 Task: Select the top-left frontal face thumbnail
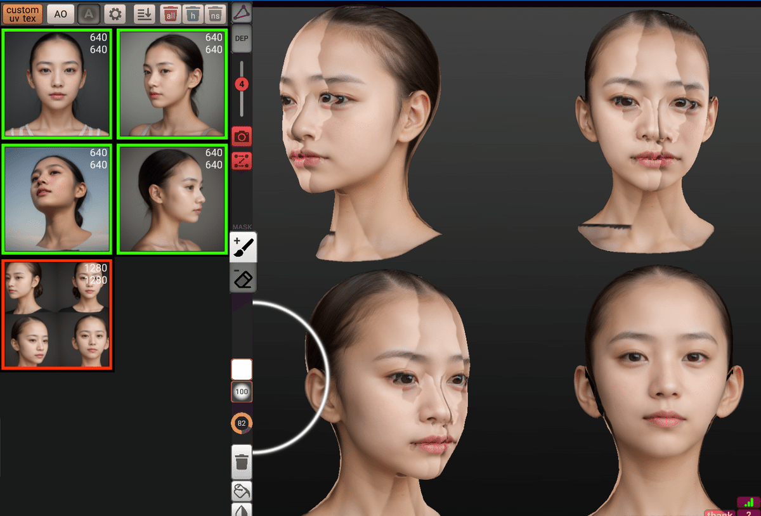(x=57, y=84)
